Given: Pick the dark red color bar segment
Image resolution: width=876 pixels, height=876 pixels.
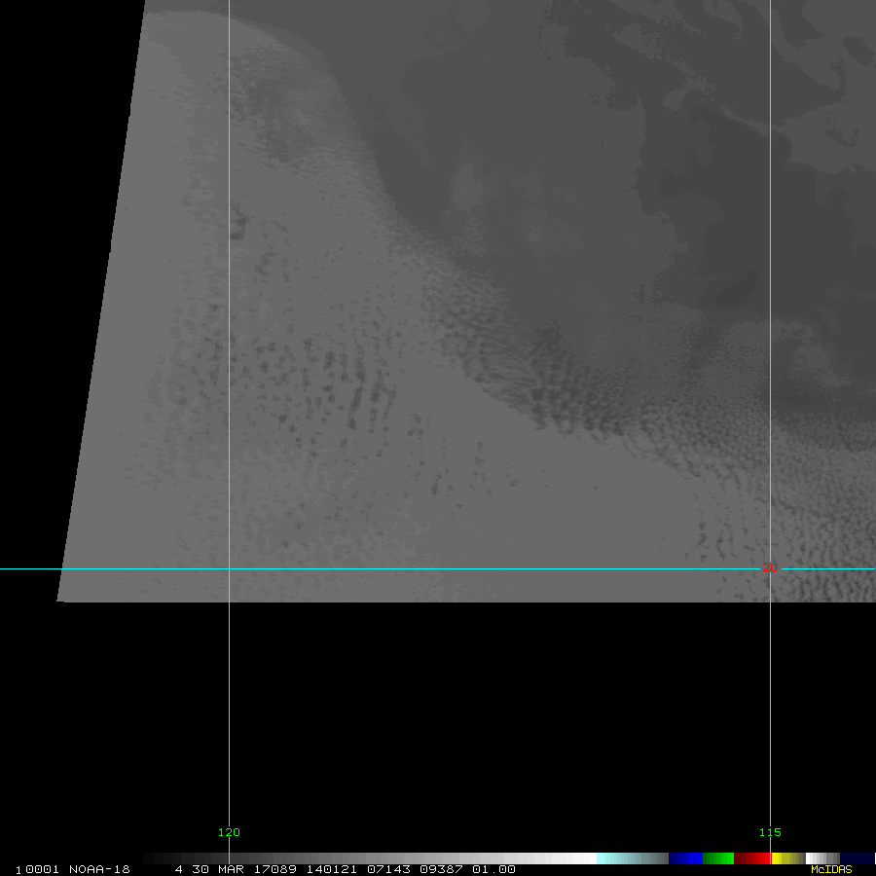Looking at the screenshot, I should 751,858.
